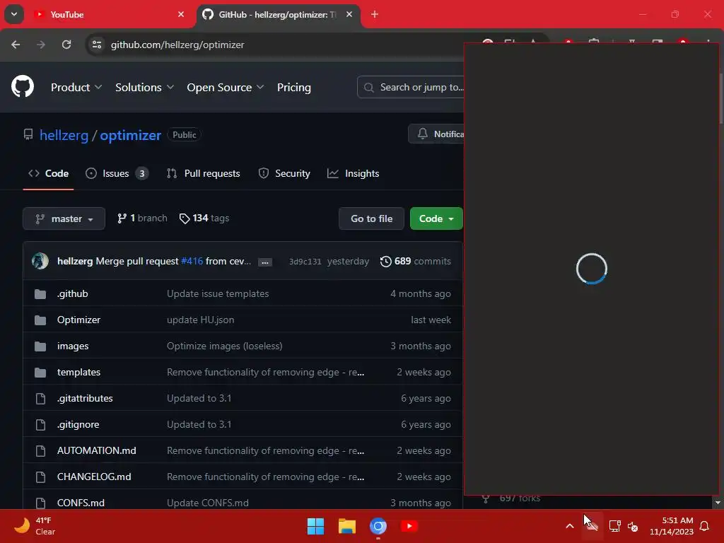Click 'Optimize images (loseless)' commit message
Screen dimensions: 724x543
click(x=224, y=346)
